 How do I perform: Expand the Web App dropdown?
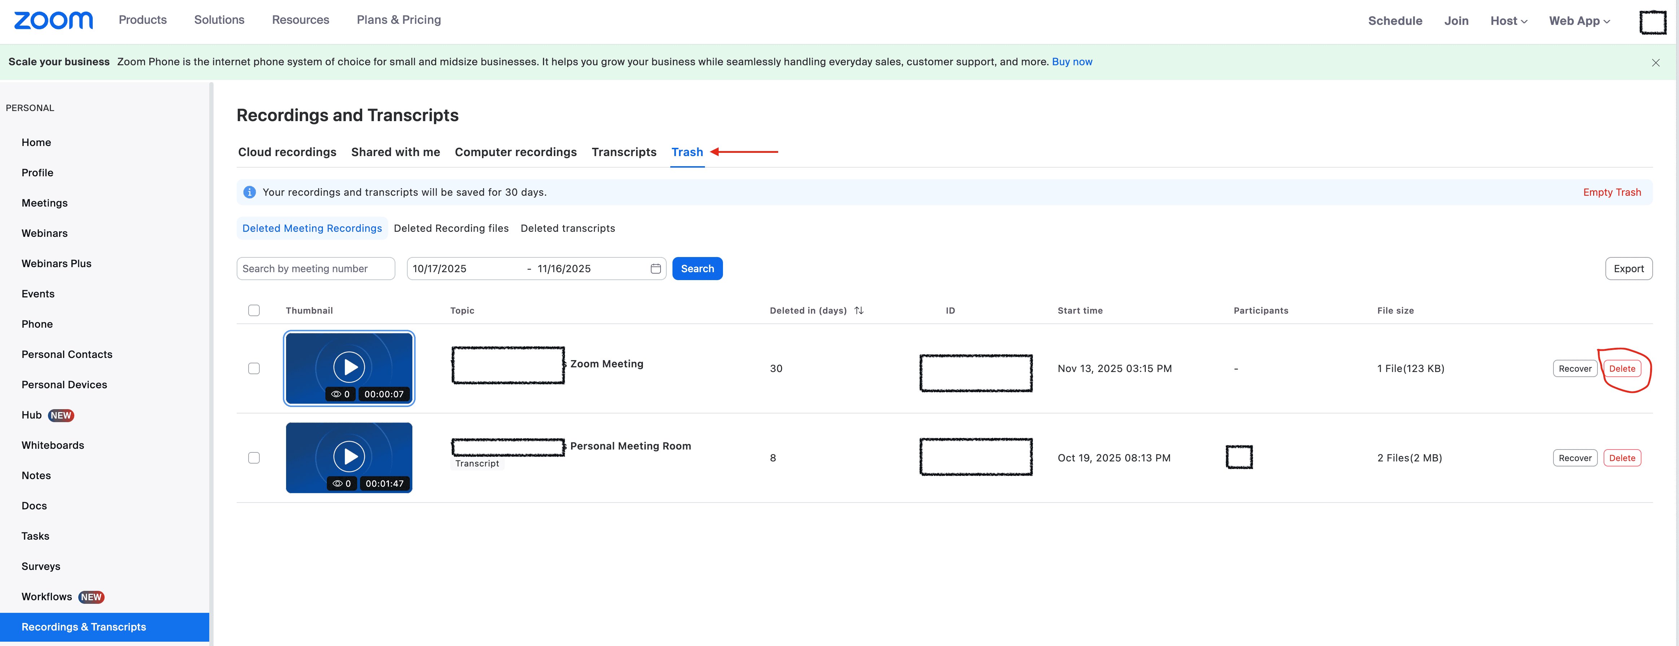coord(1579,21)
